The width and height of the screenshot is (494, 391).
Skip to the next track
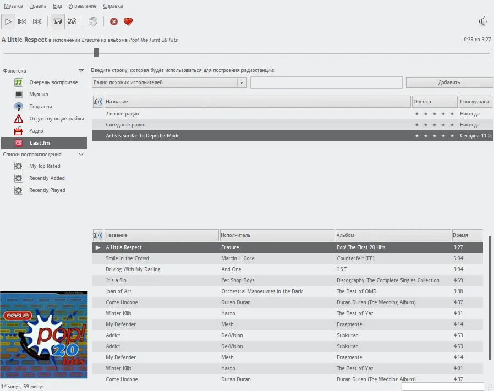click(x=37, y=21)
